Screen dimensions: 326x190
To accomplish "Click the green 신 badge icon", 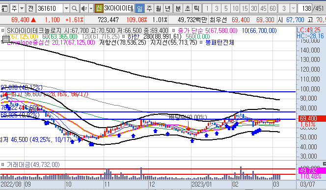I will tap(99, 8).
